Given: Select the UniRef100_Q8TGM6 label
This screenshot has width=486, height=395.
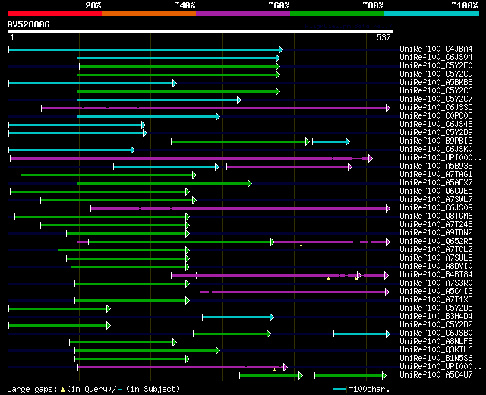Looking at the screenshot, I should click(436, 216).
